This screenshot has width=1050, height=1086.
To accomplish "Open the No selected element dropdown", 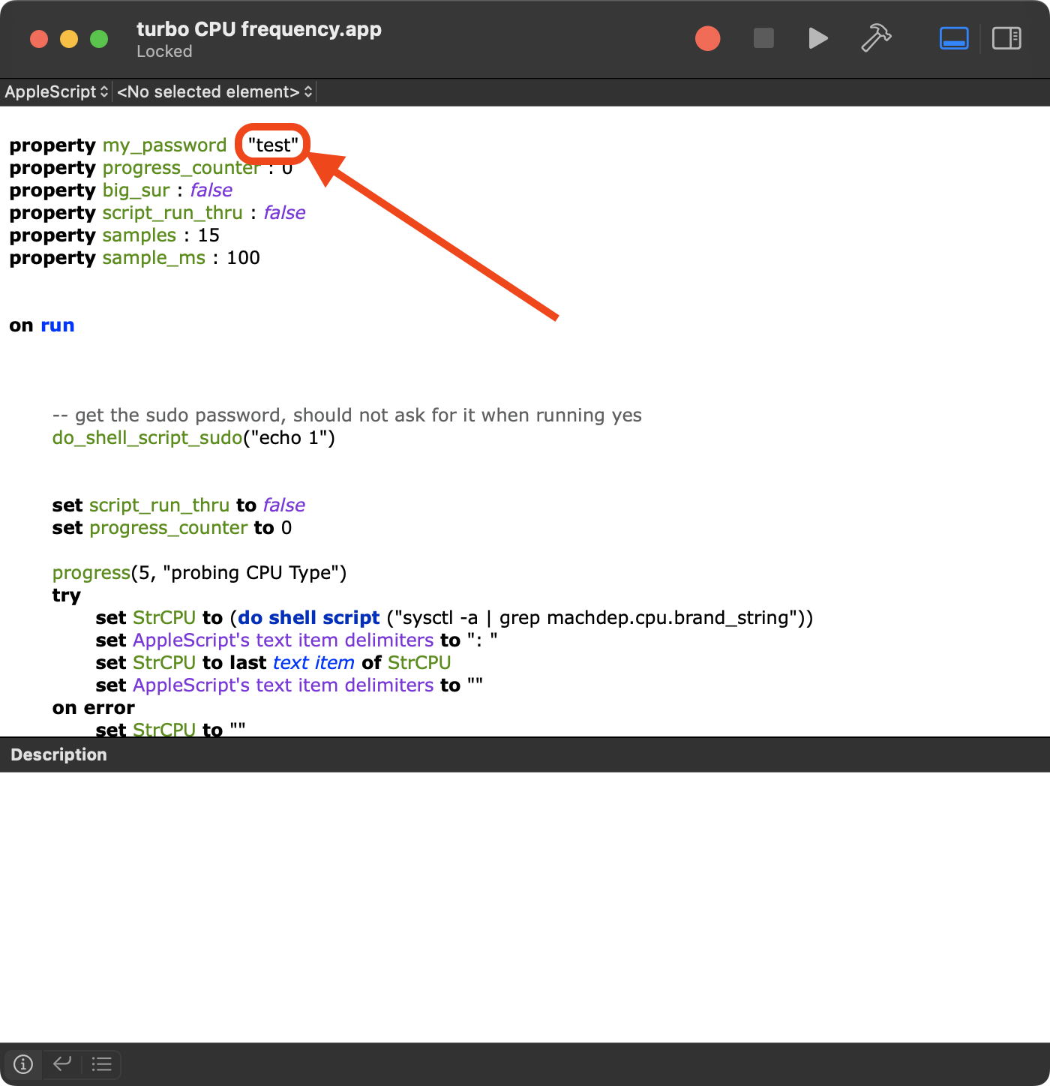I will [x=214, y=91].
